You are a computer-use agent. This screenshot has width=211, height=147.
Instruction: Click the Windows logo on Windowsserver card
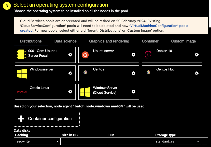pos(22,74)
